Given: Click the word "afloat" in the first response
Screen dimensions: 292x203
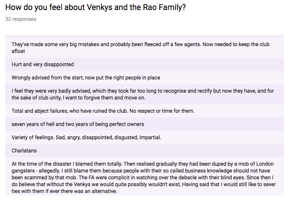Looking at the screenshot, I should [18, 51].
